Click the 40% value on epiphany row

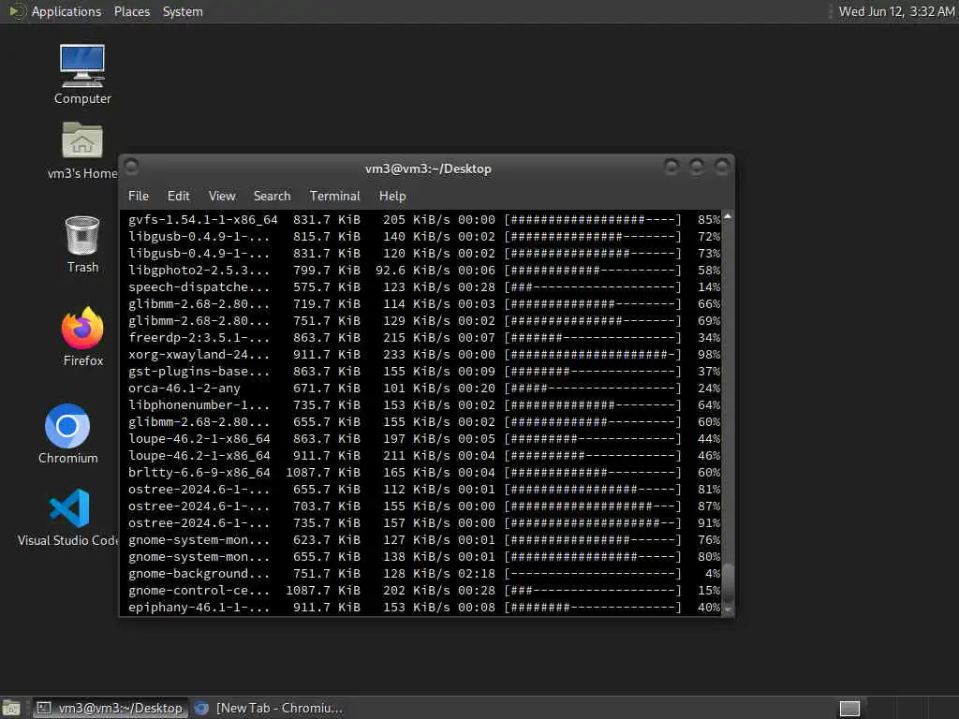[x=709, y=607]
